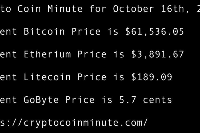
Task: Select the $3,891.67 price value
Action: tap(158, 54)
